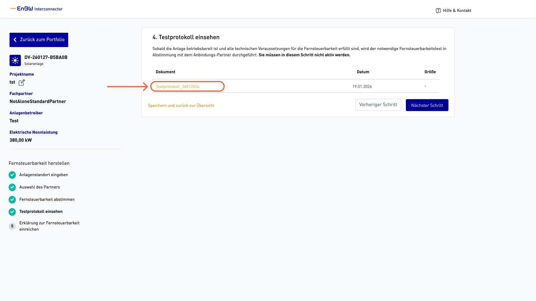Click back chevron in Zurück zum Portfolio
Screen dimensions: 536x301
[x=15, y=40]
